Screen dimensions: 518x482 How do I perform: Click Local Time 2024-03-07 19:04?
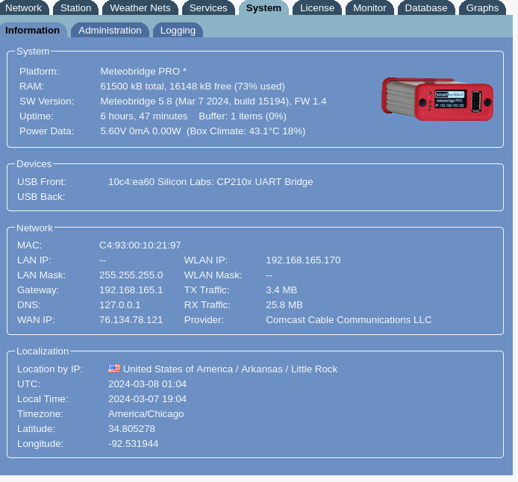click(147, 398)
